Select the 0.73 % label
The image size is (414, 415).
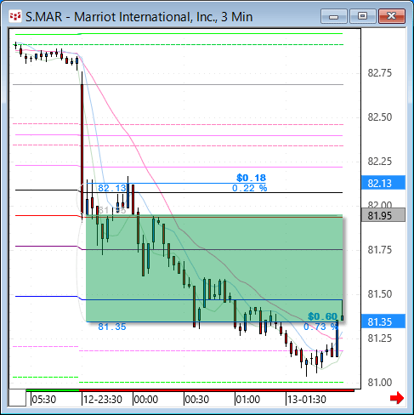click(320, 327)
